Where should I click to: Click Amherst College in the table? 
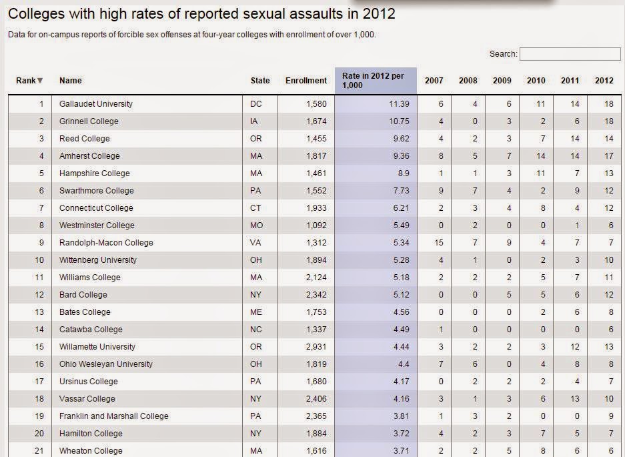(x=89, y=156)
